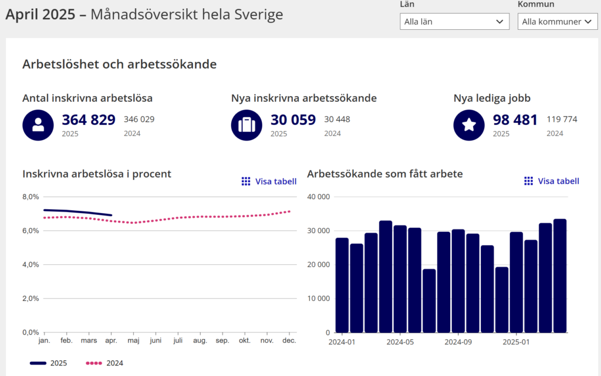The height and width of the screenshot is (376, 601).
Task: Click the chevron arrow in Län selector
Action: tap(499, 22)
